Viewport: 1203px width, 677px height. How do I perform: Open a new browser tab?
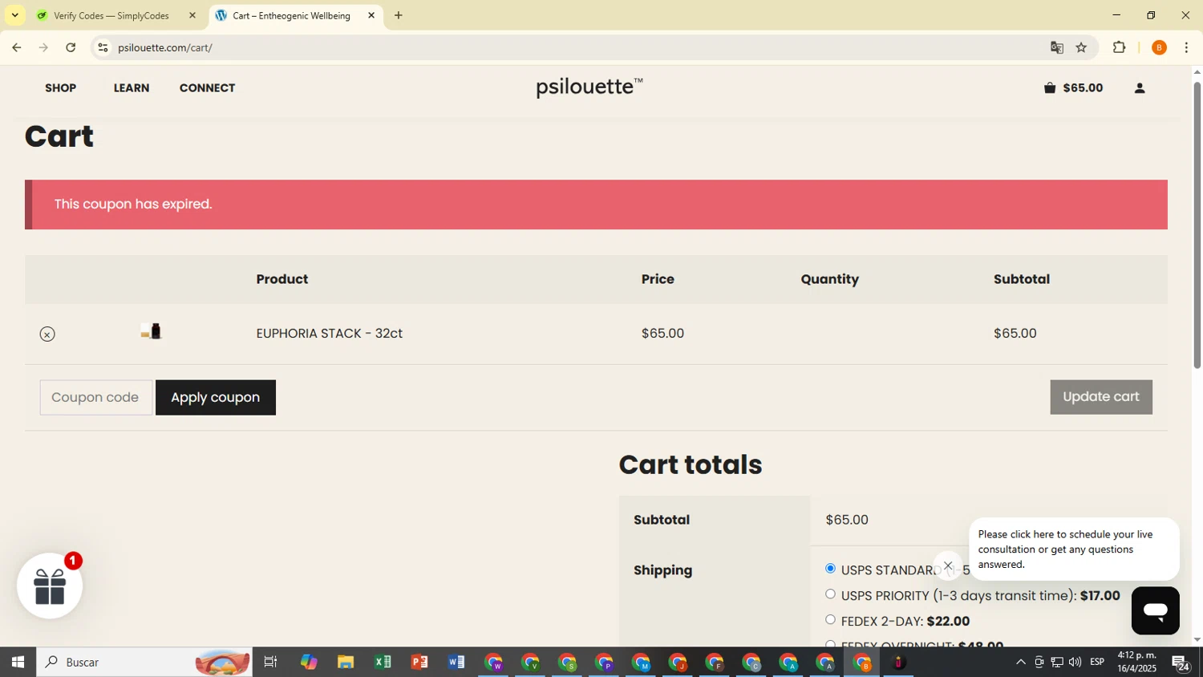(x=399, y=15)
